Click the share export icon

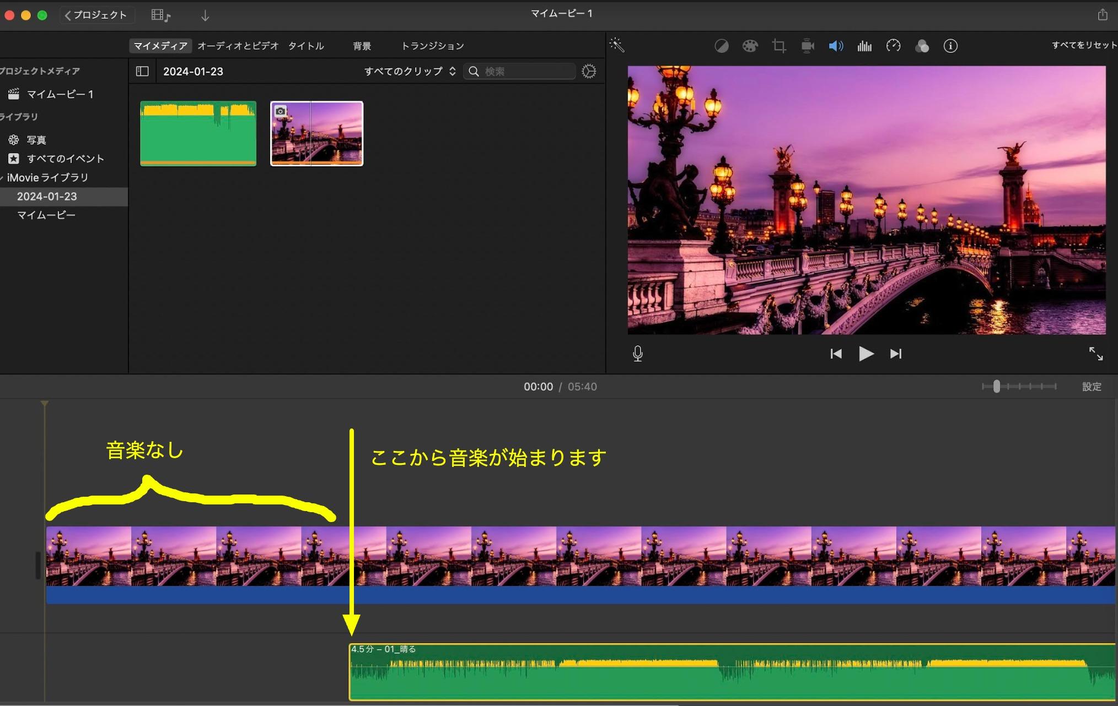(x=1102, y=15)
